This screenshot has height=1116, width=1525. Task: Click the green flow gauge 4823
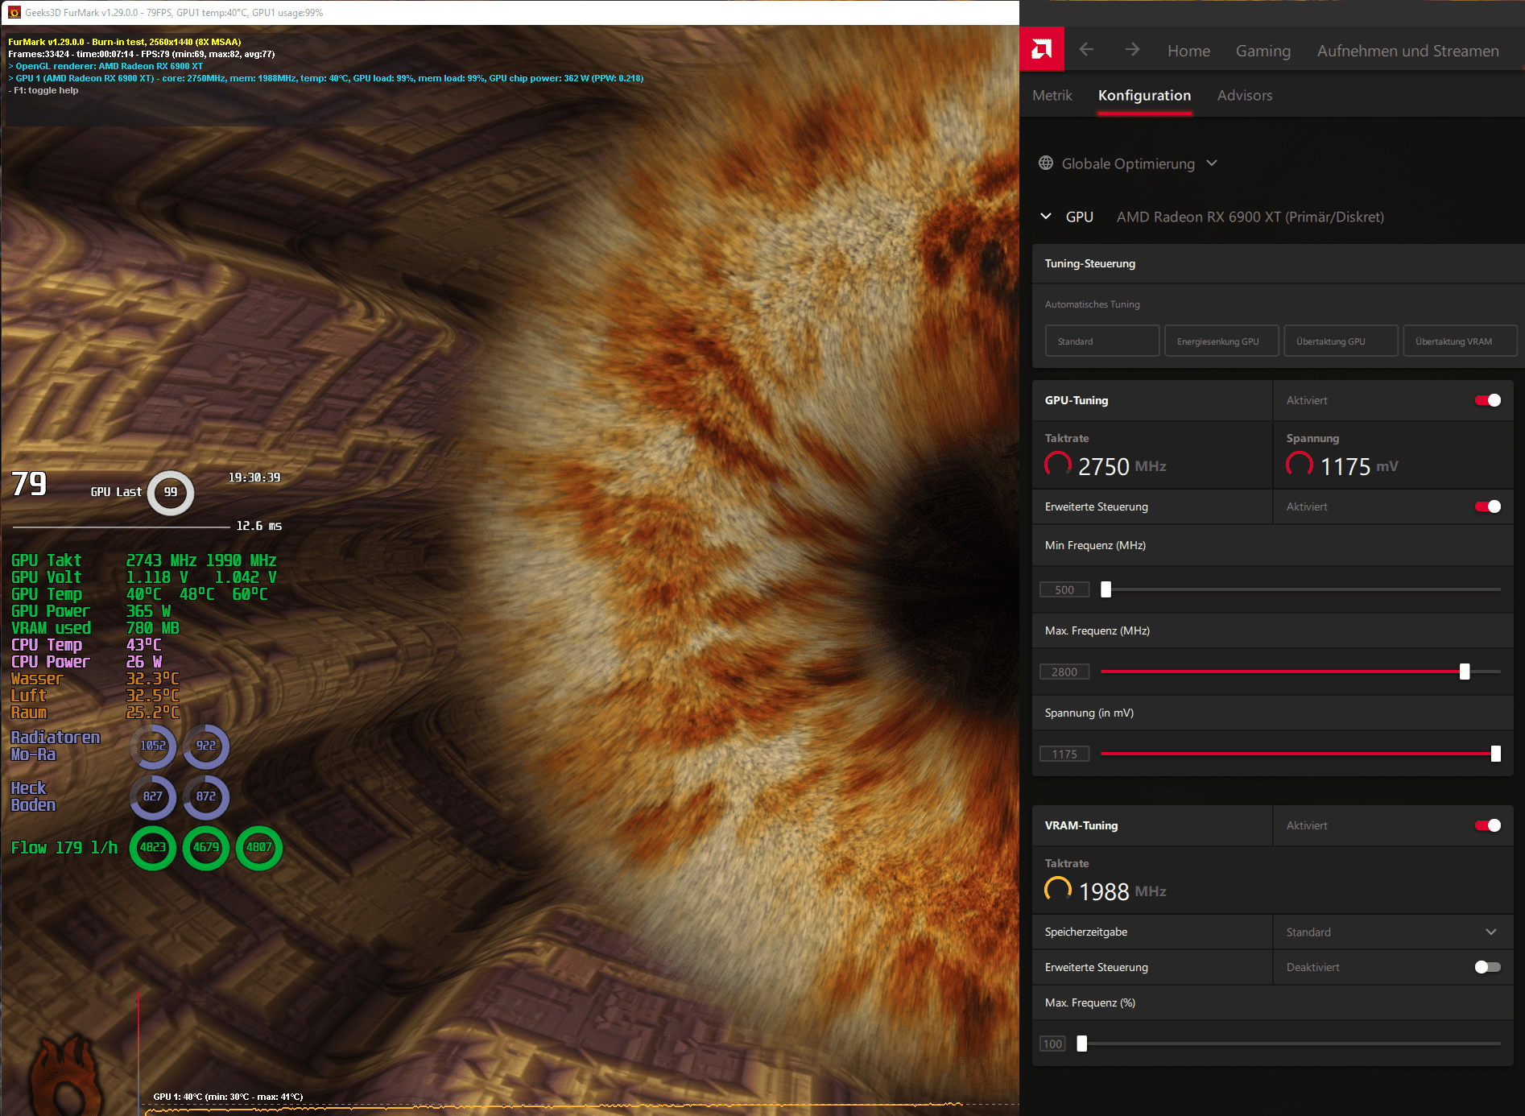[153, 847]
